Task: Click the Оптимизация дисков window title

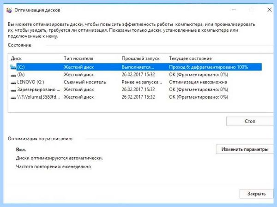Action: tap(37, 10)
